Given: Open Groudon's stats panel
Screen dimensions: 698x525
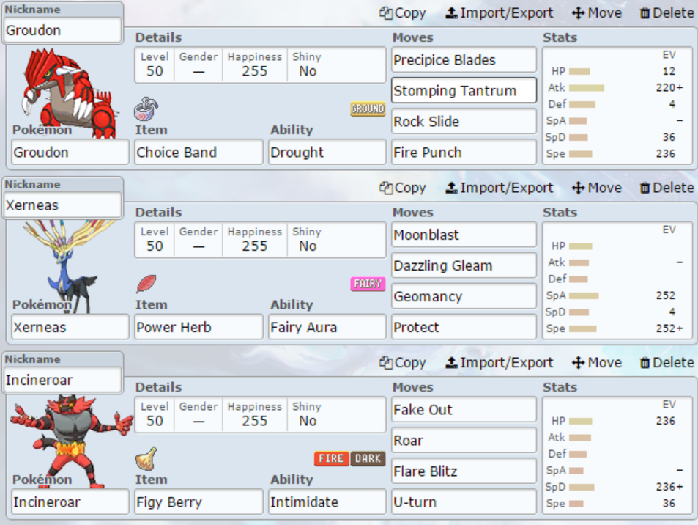Looking at the screenshot, I should coord(617,106).
